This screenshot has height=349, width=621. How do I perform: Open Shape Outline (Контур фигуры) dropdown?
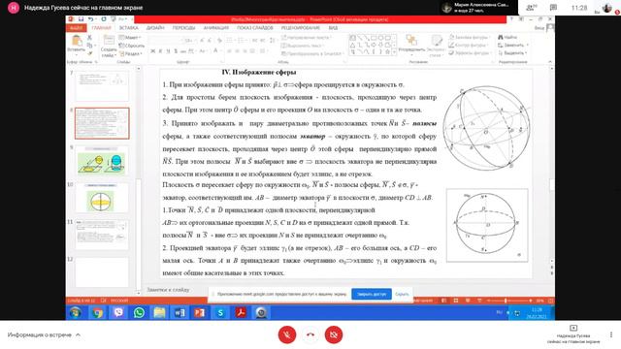point(469,46)
